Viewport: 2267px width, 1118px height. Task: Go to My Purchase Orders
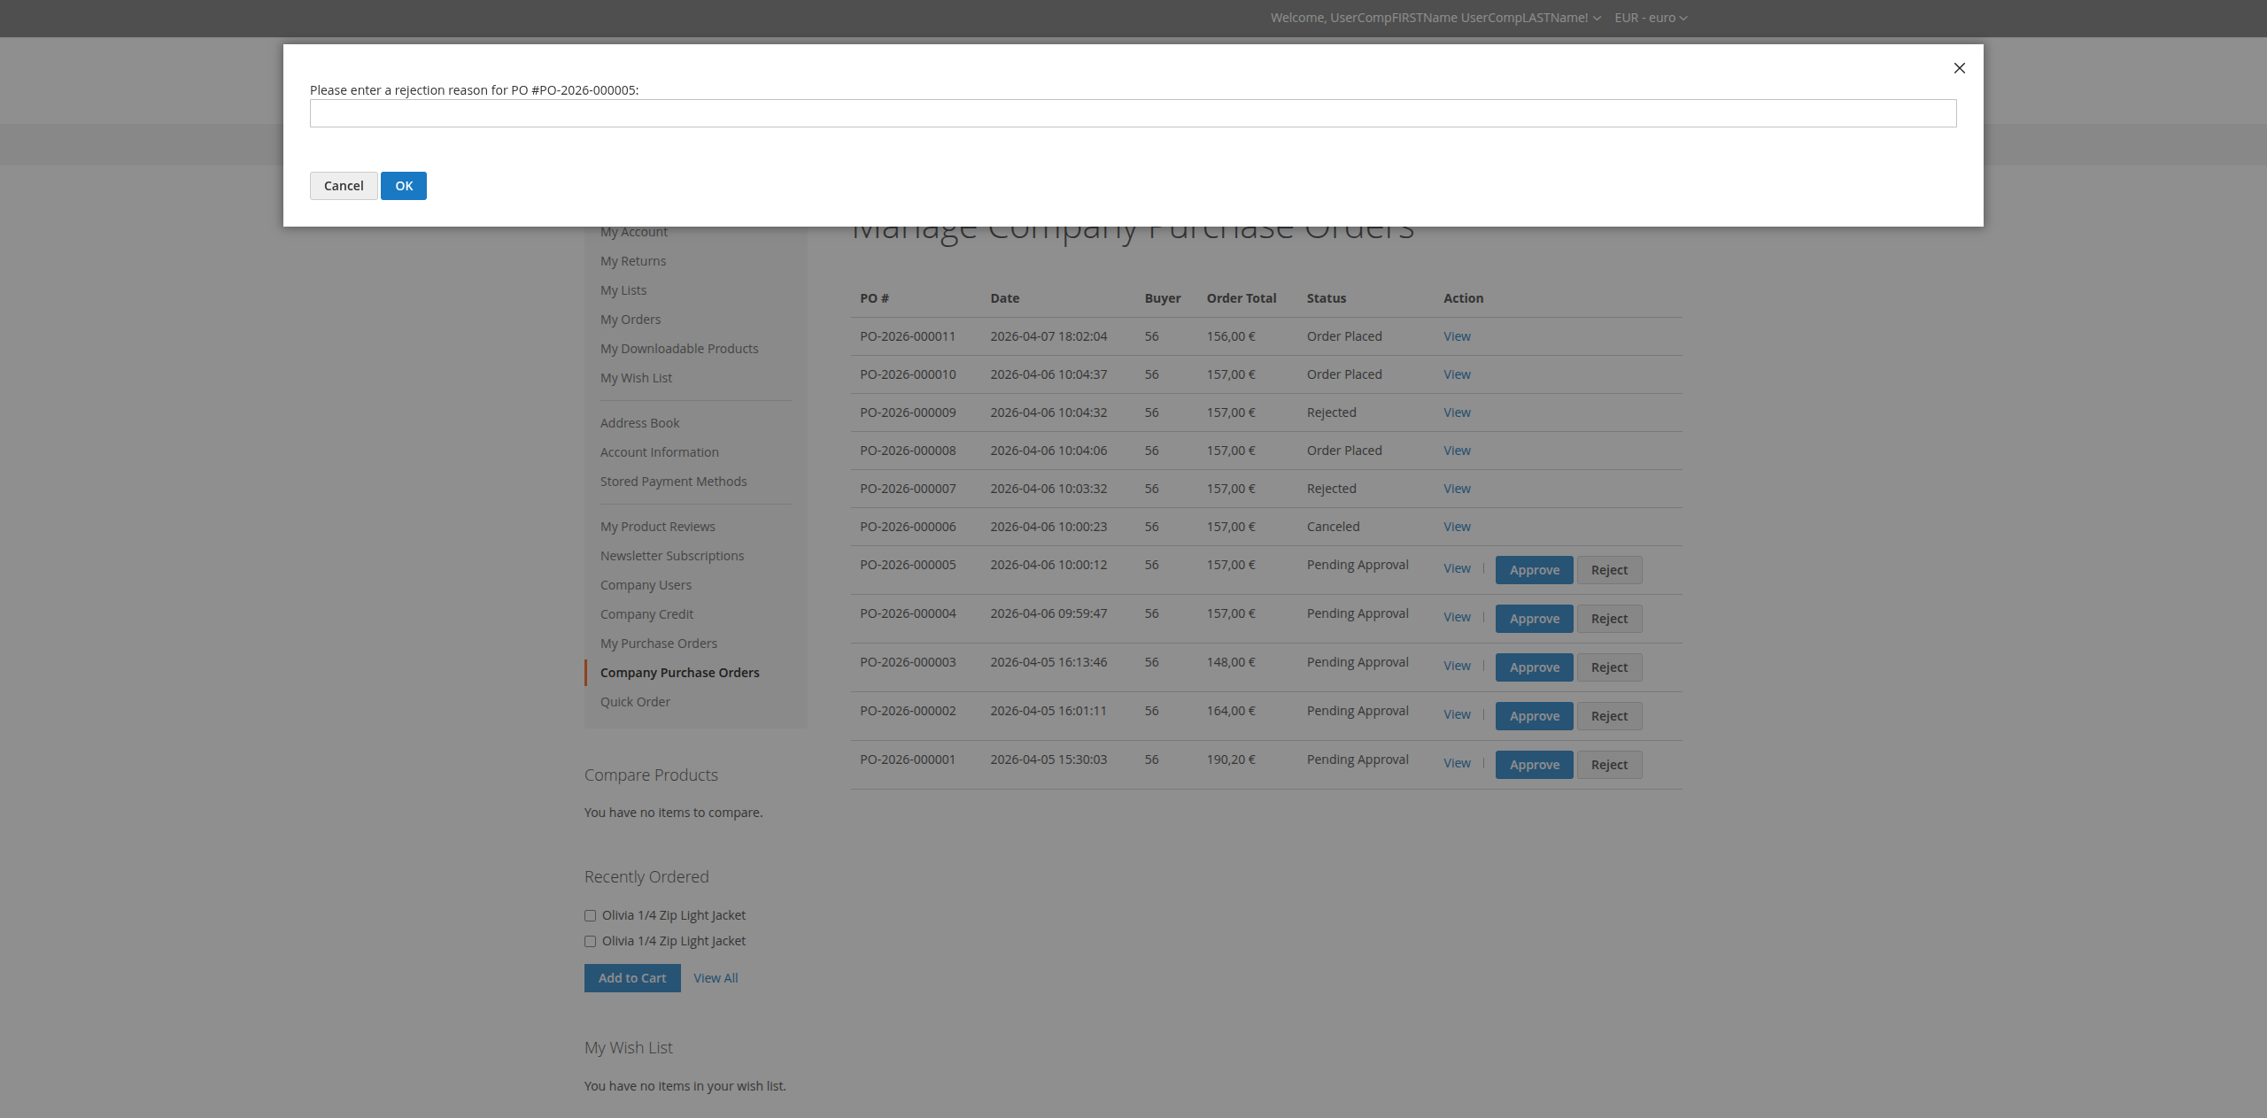[x=658, y=644]
